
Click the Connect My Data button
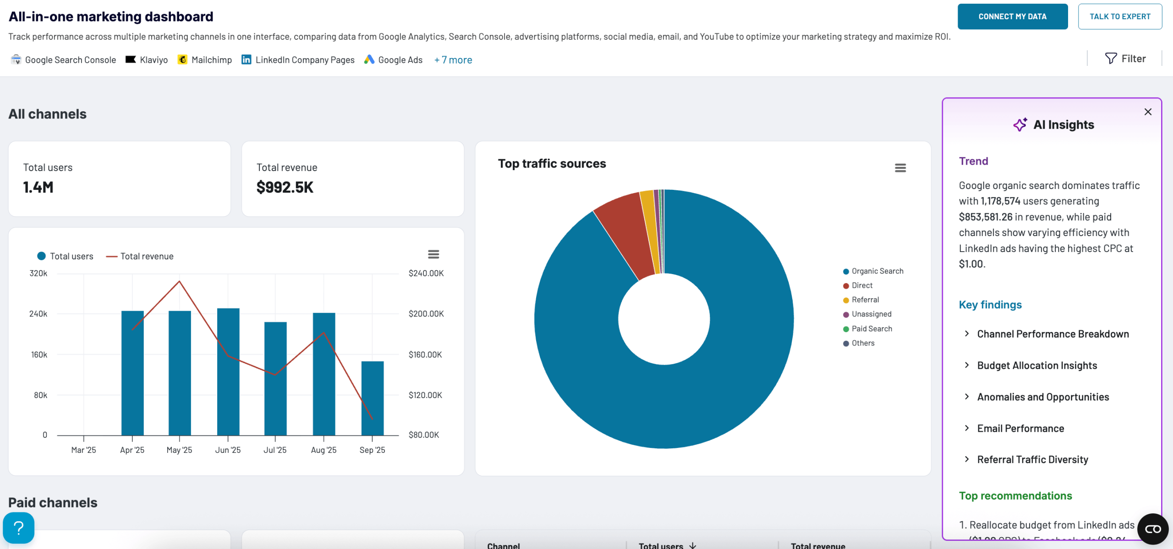pos(1012,16)
